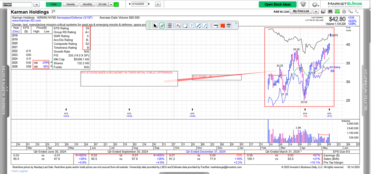Go to previous date arrow

(129, 5)
